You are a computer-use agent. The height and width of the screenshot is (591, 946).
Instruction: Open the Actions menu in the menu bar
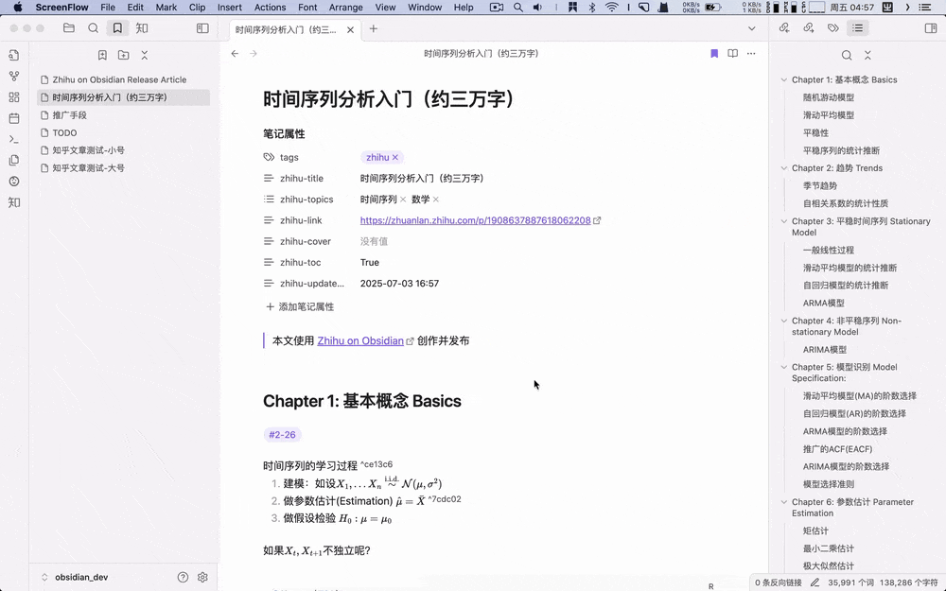[270, 7]
